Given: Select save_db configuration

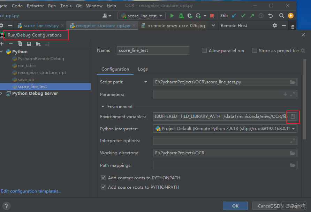Looking at the screenshot, I should [x=26, y=80].
